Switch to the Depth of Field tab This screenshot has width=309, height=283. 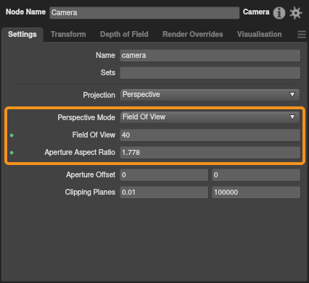[124, 34]
